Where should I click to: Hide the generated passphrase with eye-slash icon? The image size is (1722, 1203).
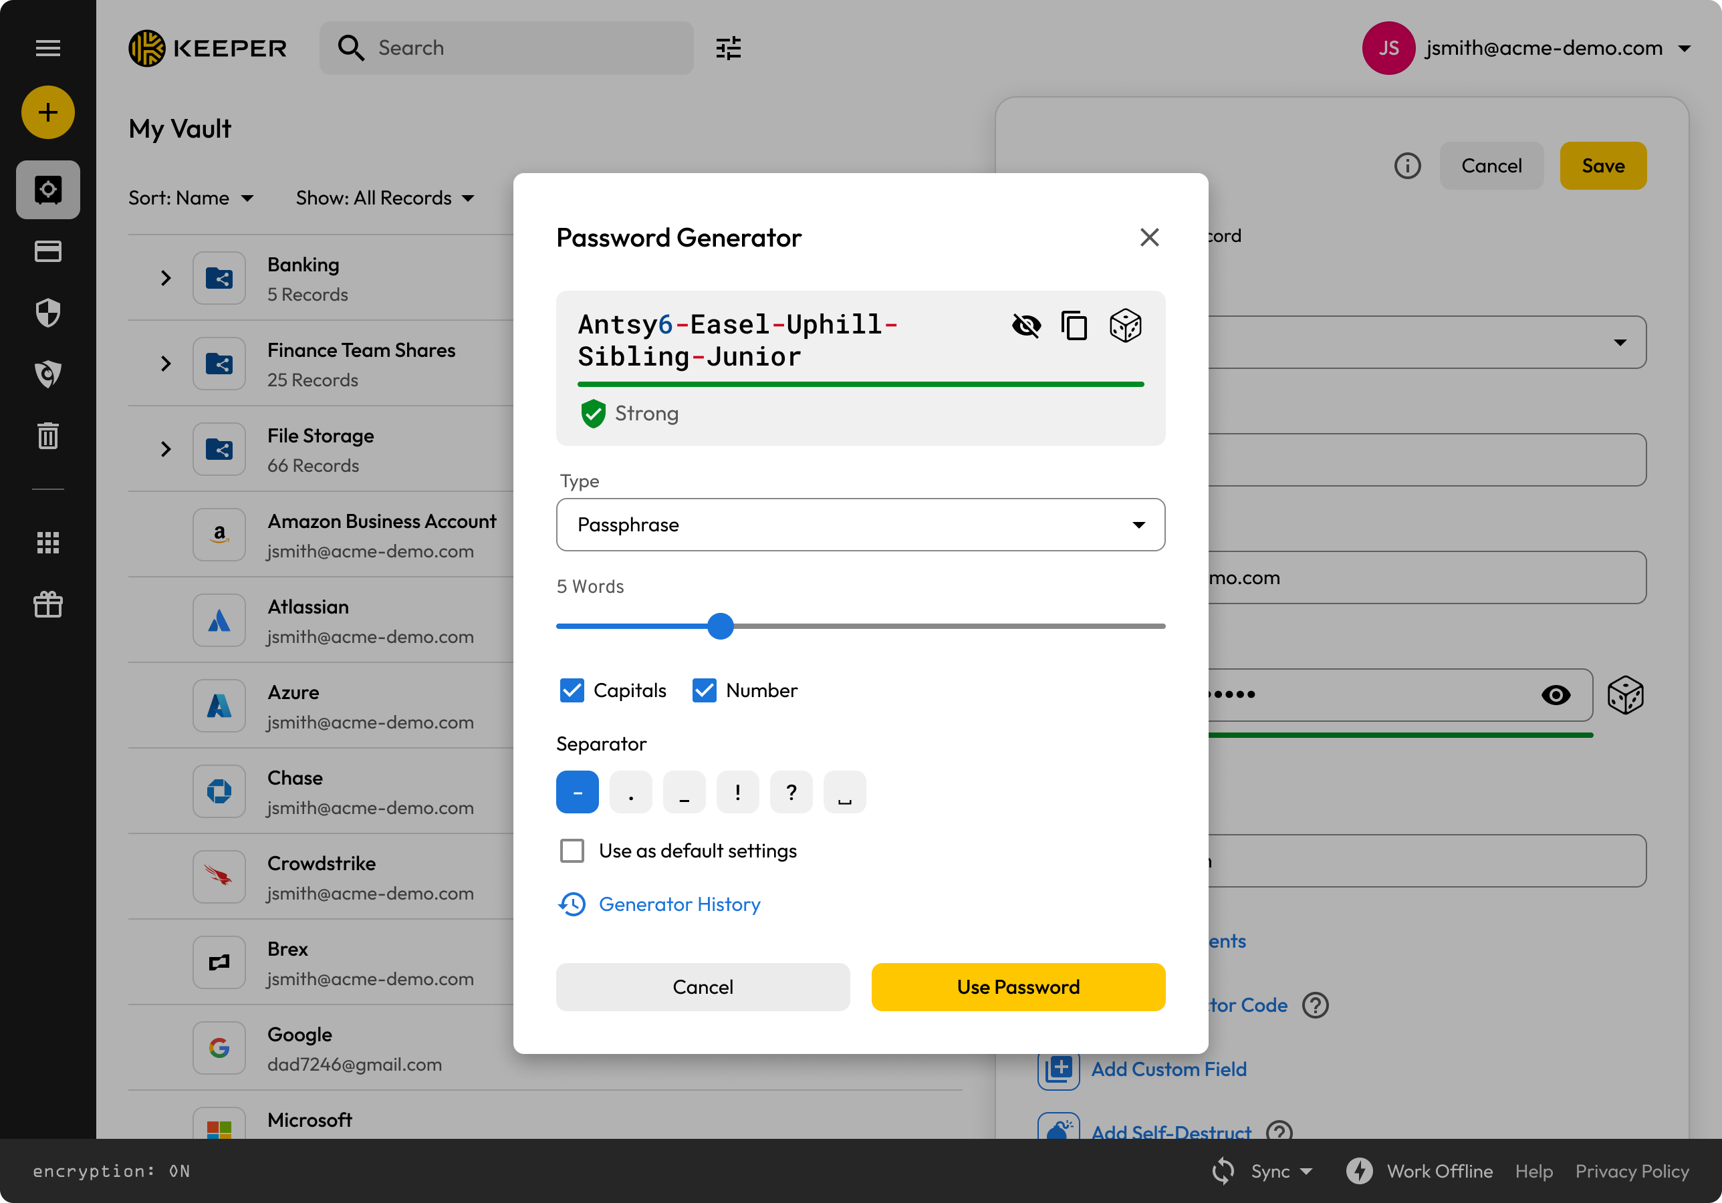[1026, 325]
